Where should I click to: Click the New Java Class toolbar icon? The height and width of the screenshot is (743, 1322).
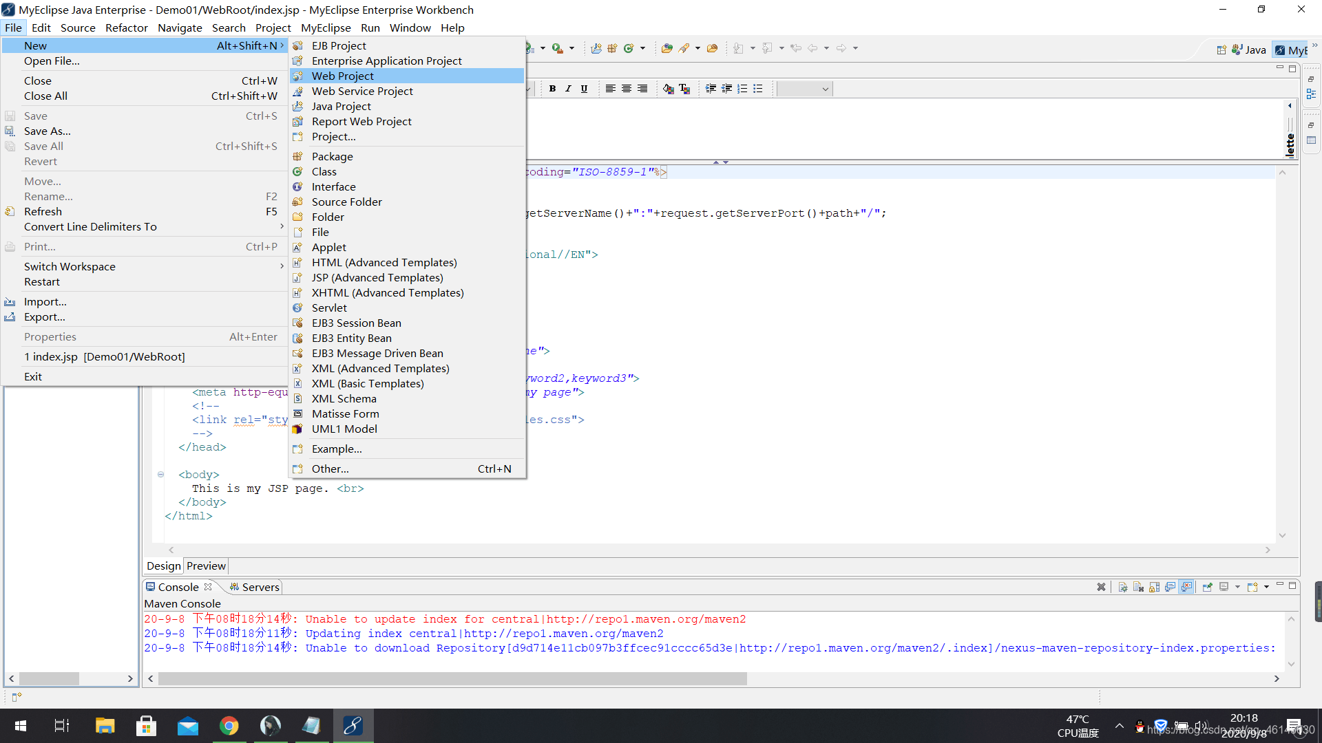629,48
